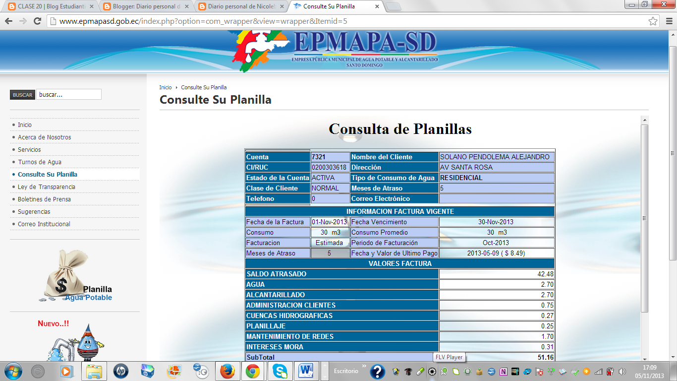The image size is (677, 381).
Task: Click the orange up-arrow tray icon
Action: pyautogui.click(x=587, y=372)
